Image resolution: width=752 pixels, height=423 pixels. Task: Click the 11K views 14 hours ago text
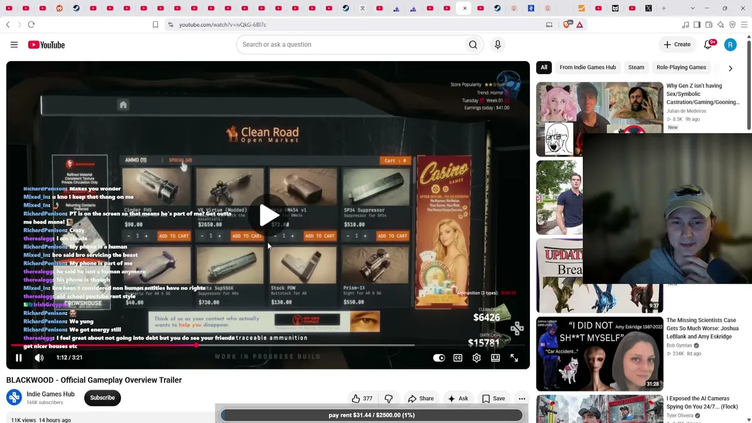click(39, 420)
